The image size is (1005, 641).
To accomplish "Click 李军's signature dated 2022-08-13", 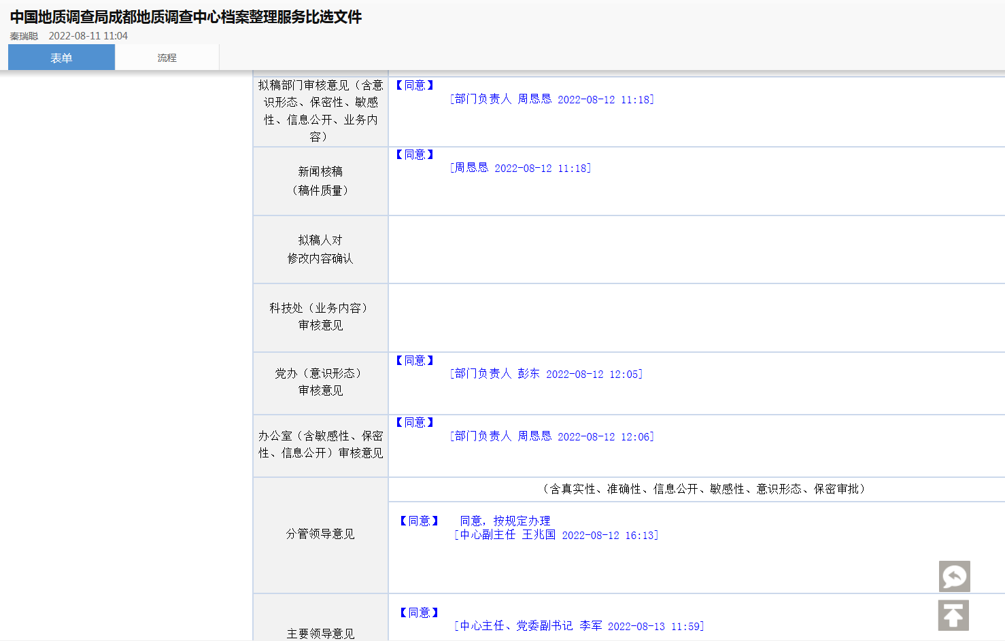I will pyautogui.click(x=579, y=626).
